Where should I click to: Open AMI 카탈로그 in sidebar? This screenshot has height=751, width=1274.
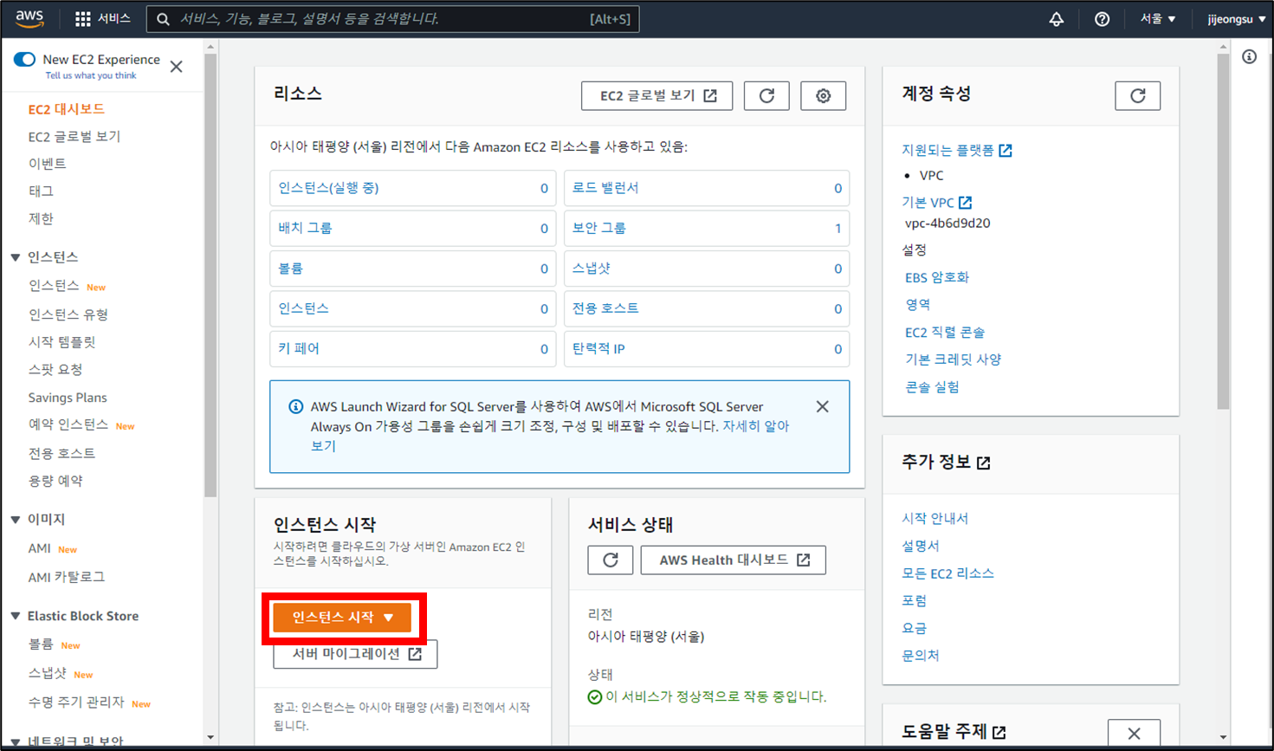click(67, 577)
